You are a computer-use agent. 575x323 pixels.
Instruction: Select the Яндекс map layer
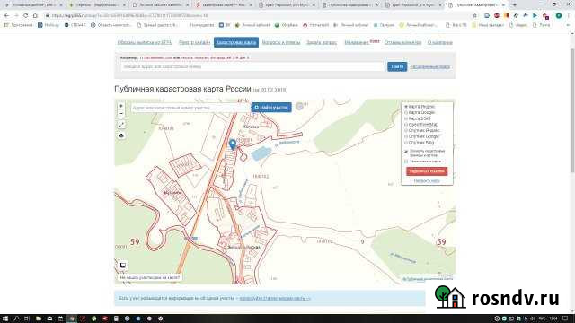(420, 107)
